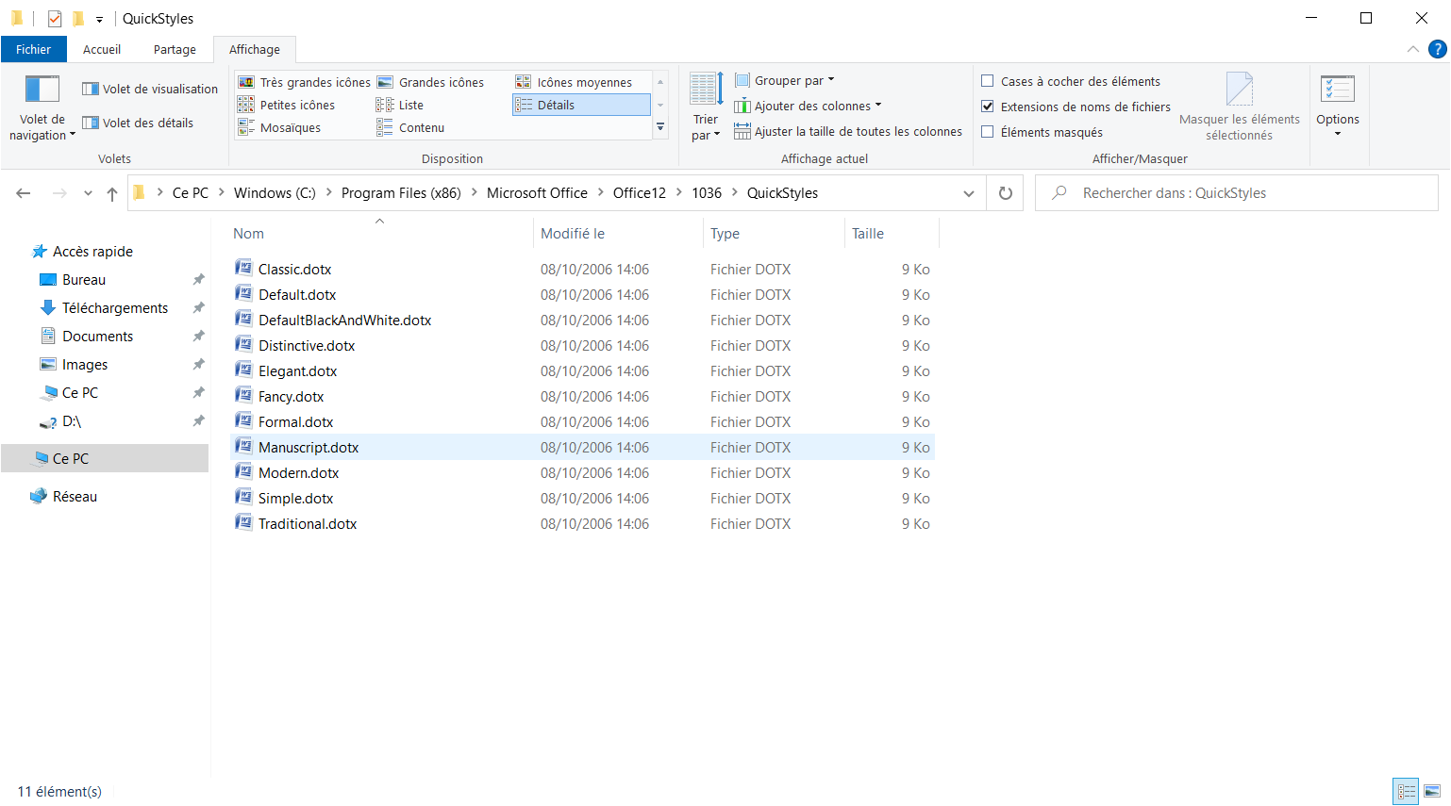Image resolution: width=1451 pixels, height=806 pixels.
Task: Uncheck Extensions de noms de fichiers
Action: (x=988, y=107)
